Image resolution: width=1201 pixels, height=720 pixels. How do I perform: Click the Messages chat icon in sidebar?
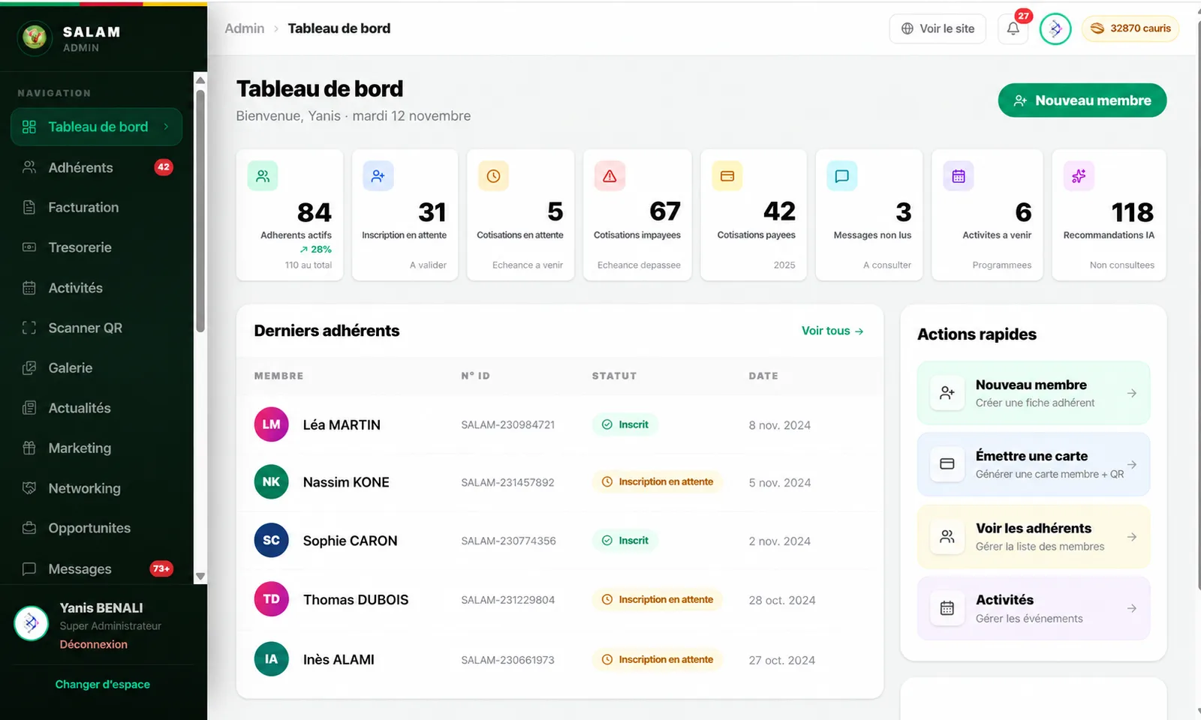(x=29, y=568)
